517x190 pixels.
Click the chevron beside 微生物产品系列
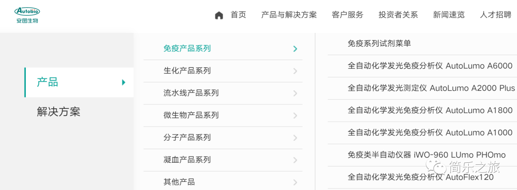tap(295, 116)
